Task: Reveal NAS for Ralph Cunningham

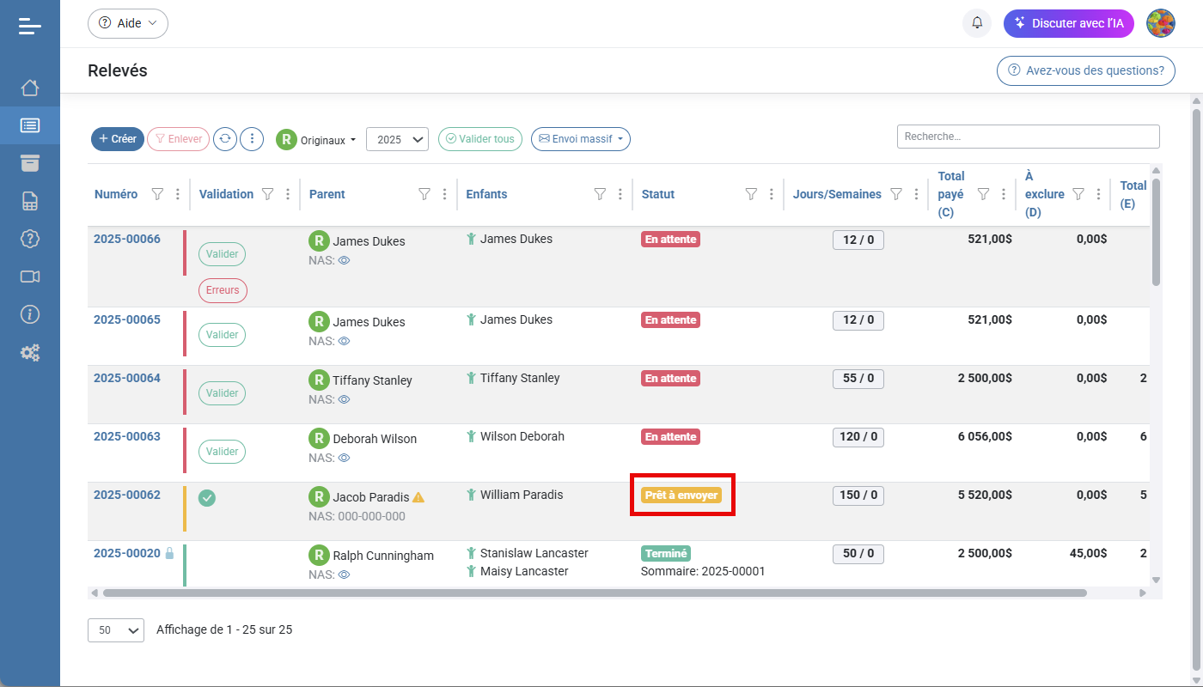Action: 344,575
